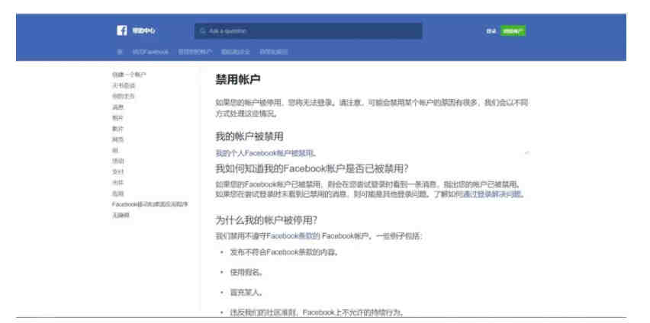Image resolution: width=650 pixels, height=323 pixels.
Task: Click bullet text 冒充某人
Action: click(x=246, y=293)
